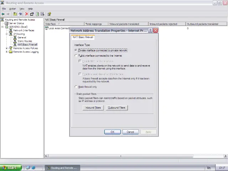The height and width of the screenshot is (171, 228).
Task: Click the Inbound packets translated column header
Action: click(128, 24)
